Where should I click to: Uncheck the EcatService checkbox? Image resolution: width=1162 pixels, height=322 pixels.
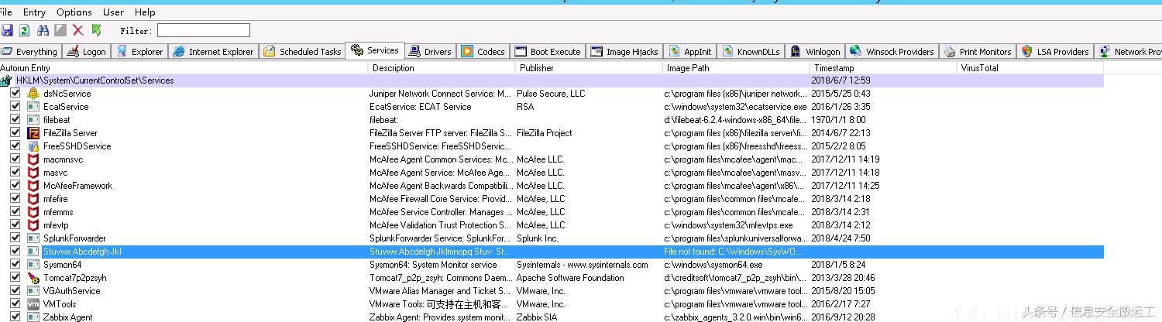point(15,107)
